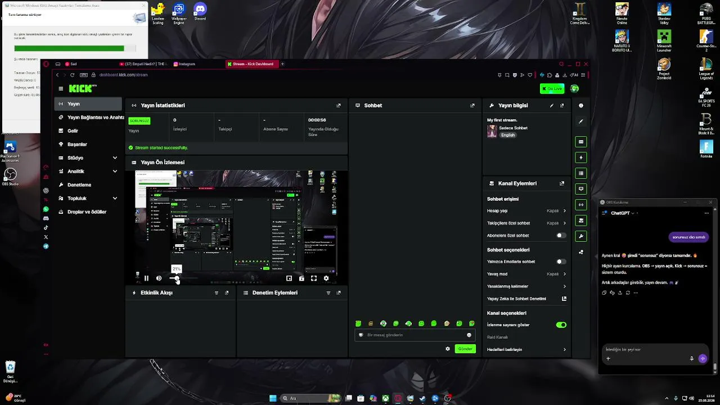Viewport: 720px width, 405px height.
Task: Expand the Stüdyo sidebar section
Action: (x=88, y=157)
